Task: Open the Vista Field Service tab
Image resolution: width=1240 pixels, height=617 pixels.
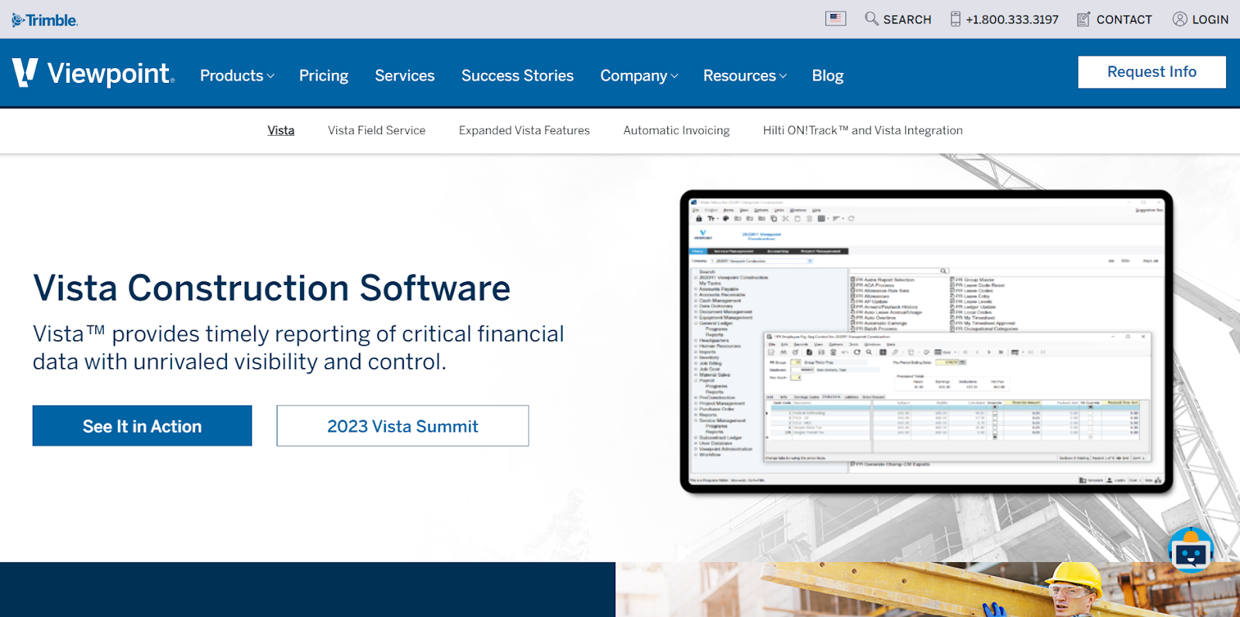Action: pyautogui.click(x=377, y=130)
